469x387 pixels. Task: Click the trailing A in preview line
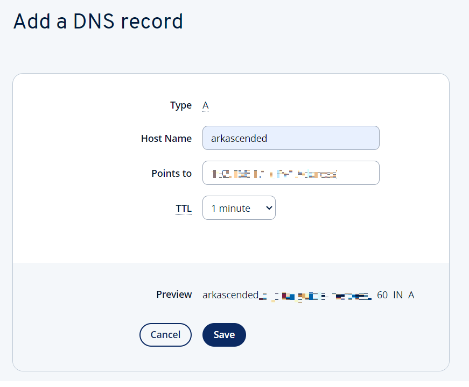[411, 295]
